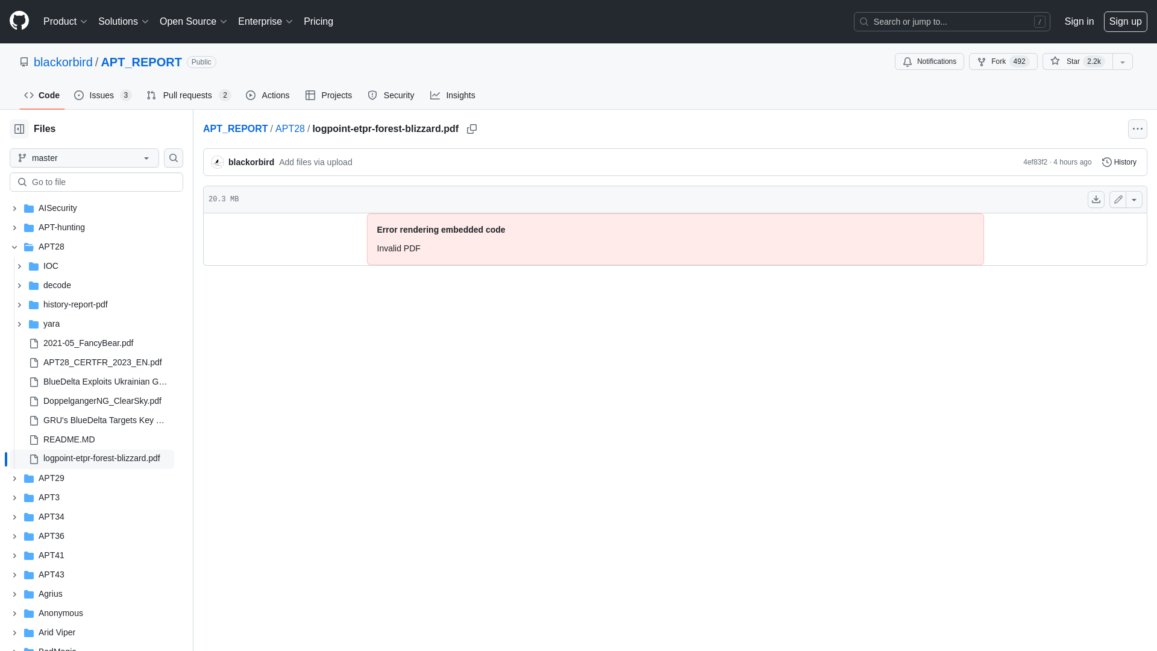Select the Security tab
1157x651 pixels.
coord(391,95)
